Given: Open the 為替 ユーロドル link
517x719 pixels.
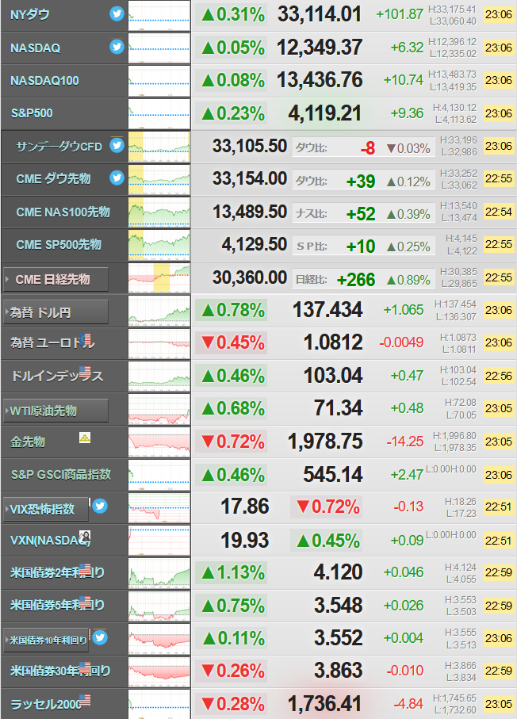Looking at the screenshot, I should click(x=52, y=342).
